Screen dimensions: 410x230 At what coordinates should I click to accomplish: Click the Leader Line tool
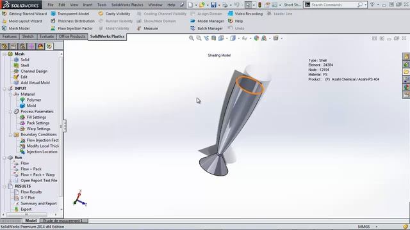279,13
